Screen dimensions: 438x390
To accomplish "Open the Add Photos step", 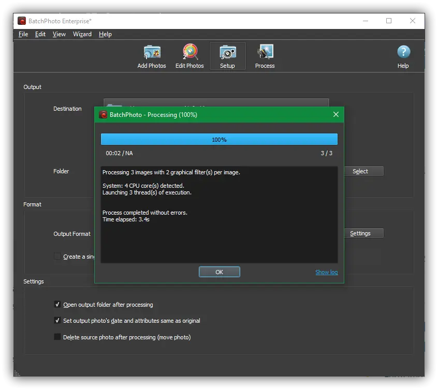I will [x=152, y=56].
